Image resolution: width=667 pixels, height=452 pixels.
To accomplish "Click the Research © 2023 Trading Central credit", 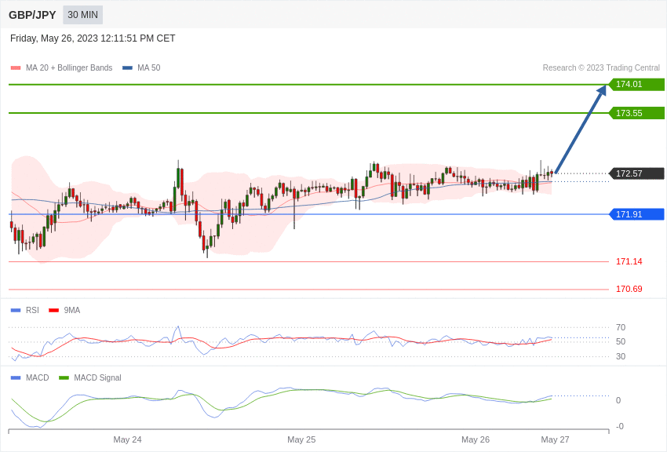I will pyautogui.click(x=601, y=67).
